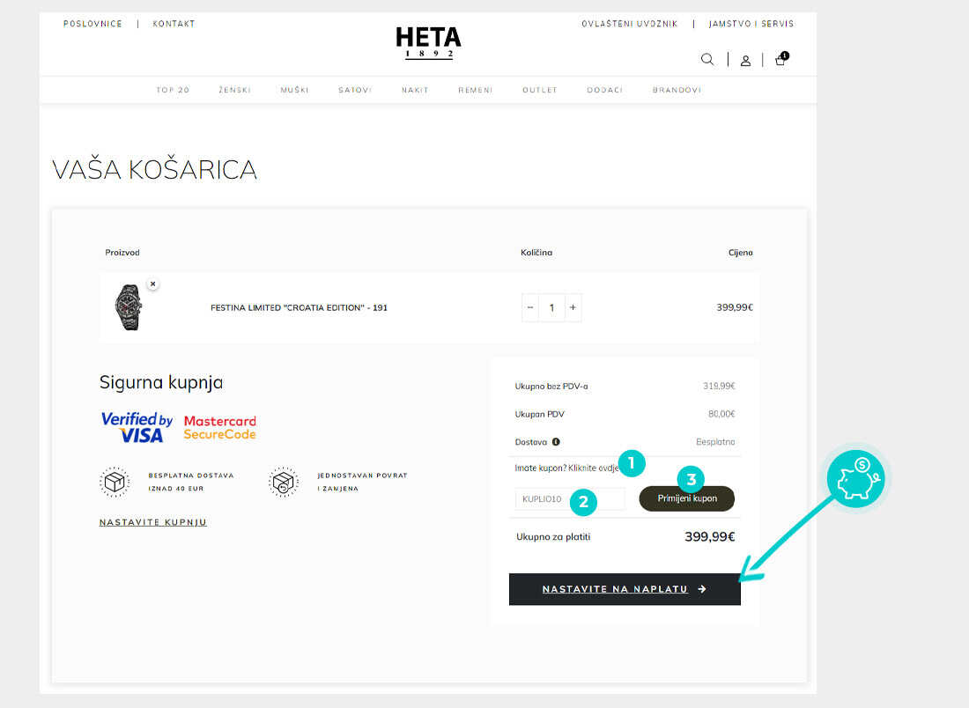Click the Mastercard SecureCode logo

click(x=220, y=427)
